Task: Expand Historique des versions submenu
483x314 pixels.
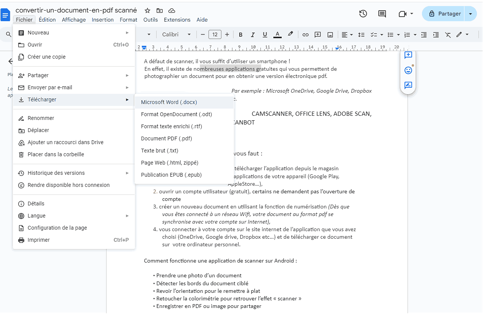Action: point(74,173)
